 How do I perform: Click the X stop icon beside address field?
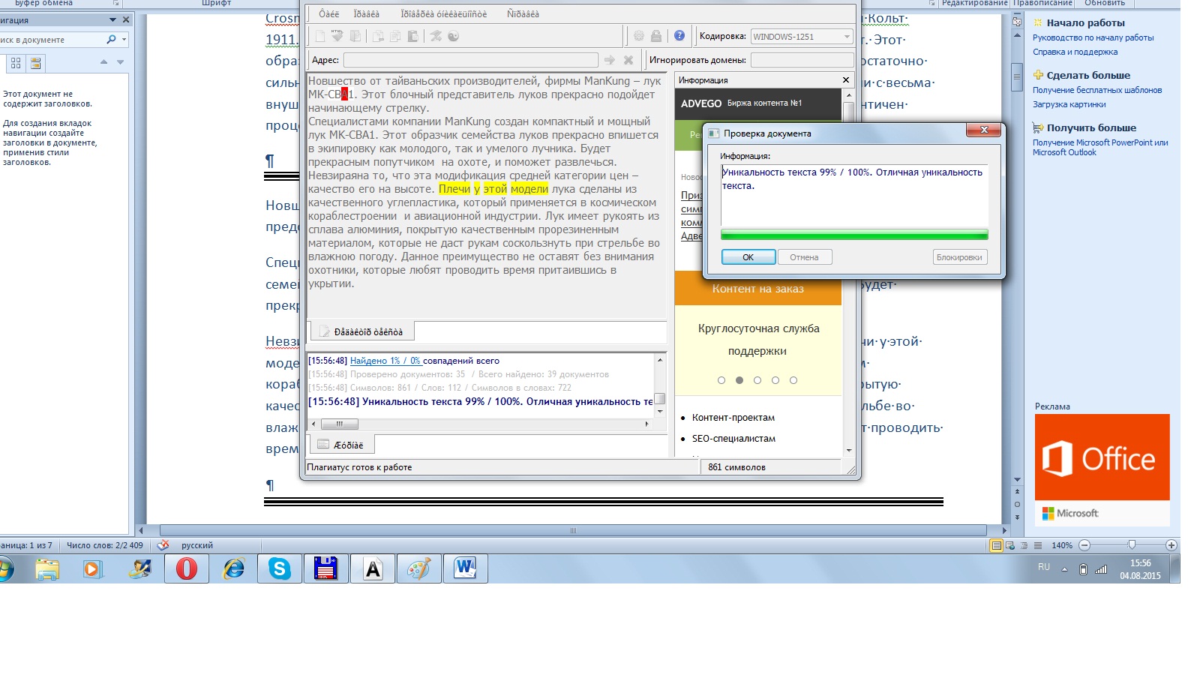tap(628, 60)
